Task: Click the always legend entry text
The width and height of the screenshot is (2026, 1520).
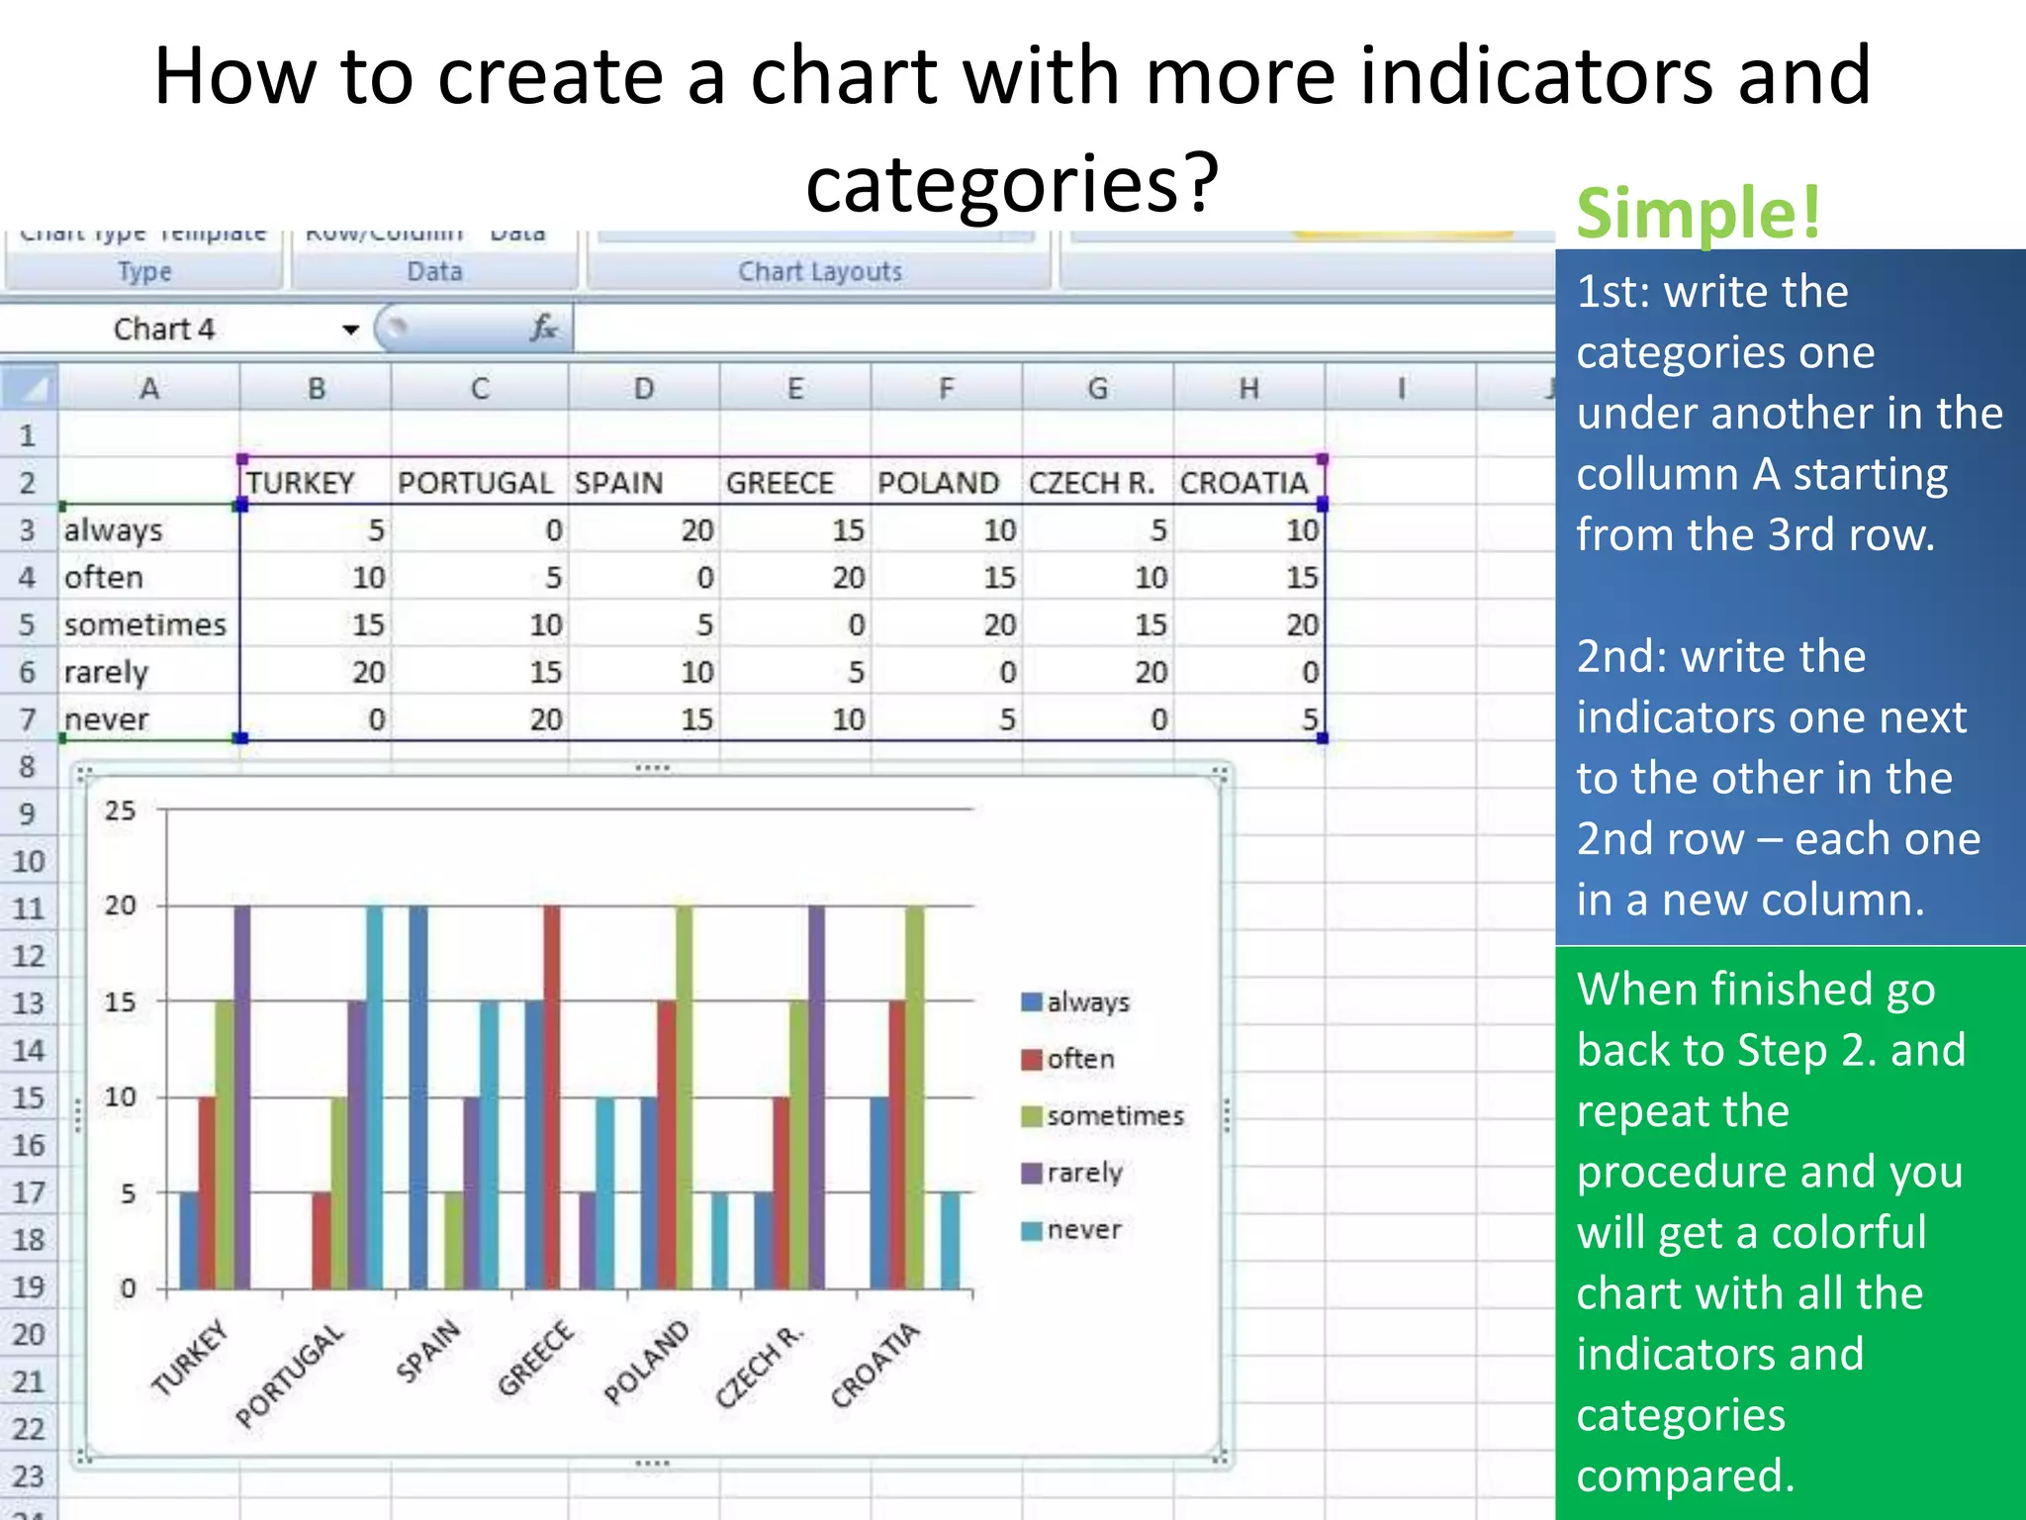Action: point(1088,1002)
